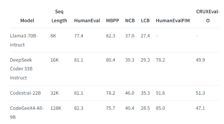The width and height of the screenshot is (224, 124).
Task: Select the Codestral-22B model name
Action: pos(25,93)
